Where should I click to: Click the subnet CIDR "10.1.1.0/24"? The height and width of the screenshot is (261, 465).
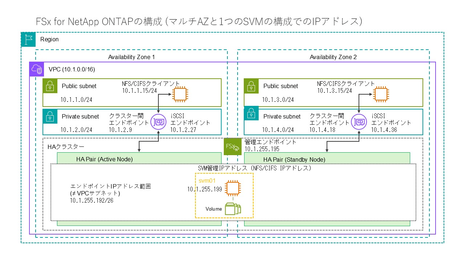(x=76, y=100)
